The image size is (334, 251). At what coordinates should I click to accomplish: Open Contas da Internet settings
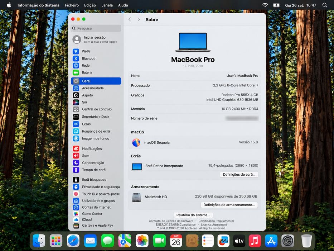pyautogui.click(x=96, y=207)
